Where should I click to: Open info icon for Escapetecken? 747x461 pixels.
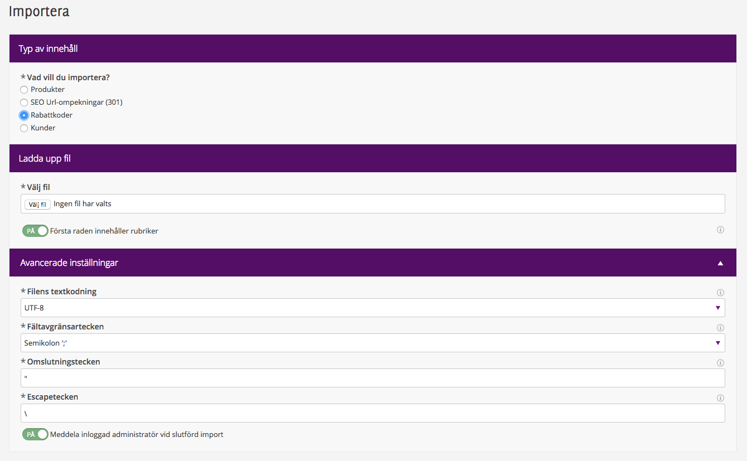pyautogui.click(x=720, y=398)
